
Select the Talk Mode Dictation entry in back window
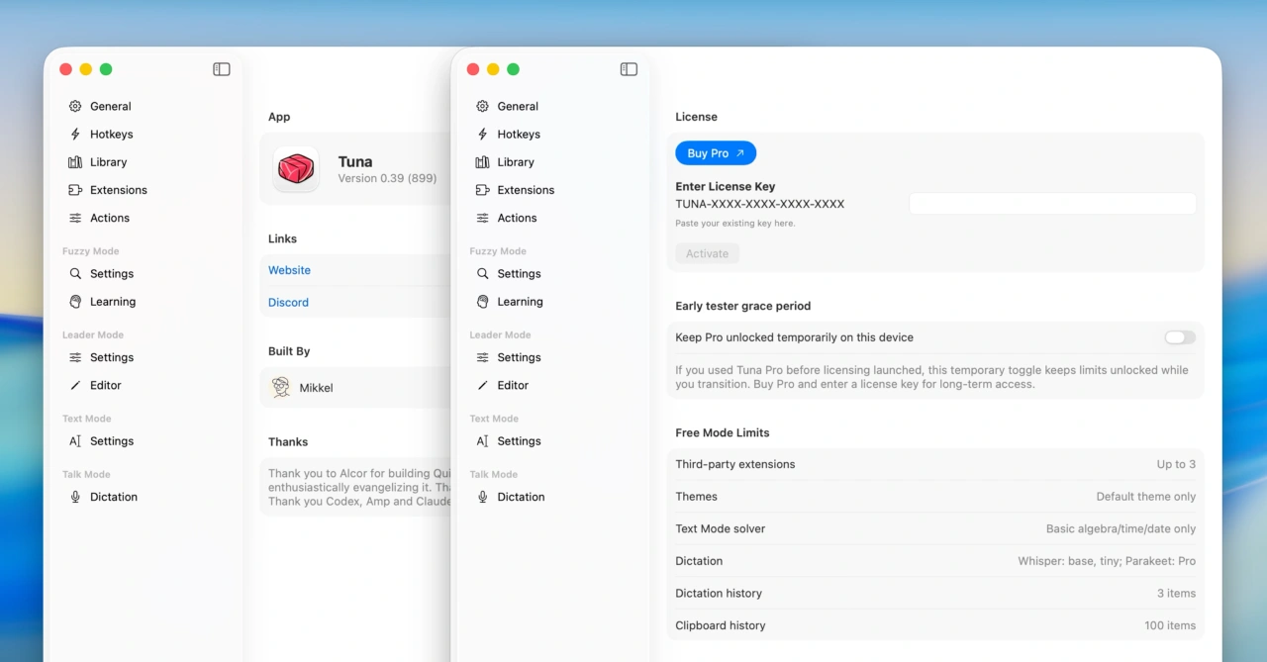pos(114,497)
